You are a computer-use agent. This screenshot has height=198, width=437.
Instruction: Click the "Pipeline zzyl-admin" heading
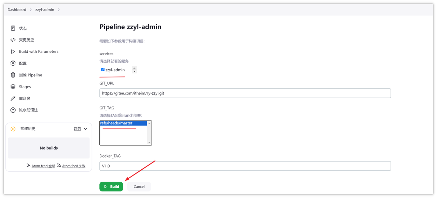(x=130, y=27)
